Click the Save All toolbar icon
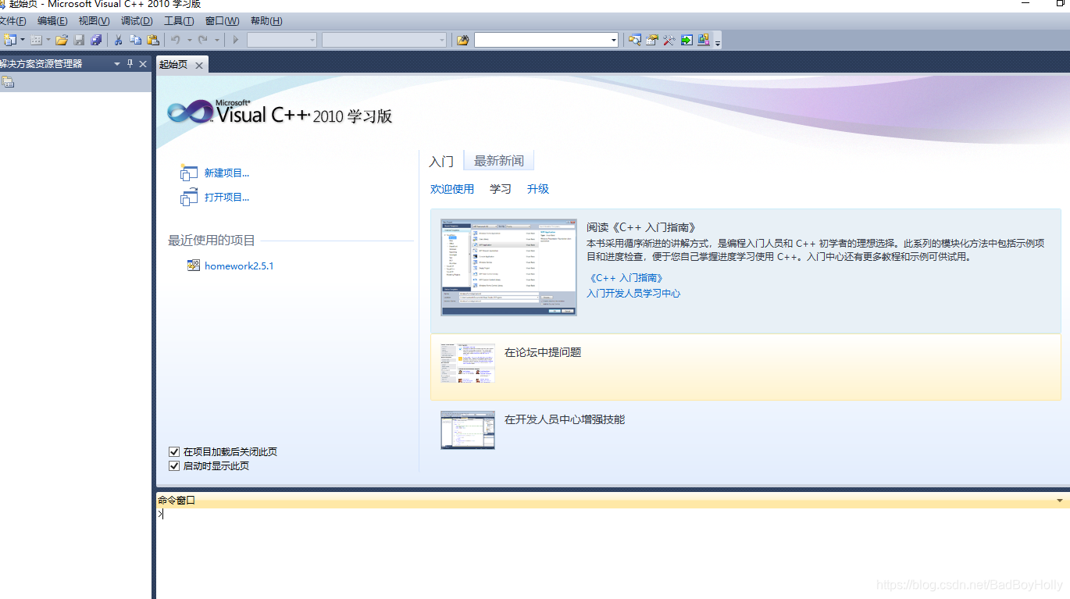The height and width of the screenshot is (599, 1070). coord(96,40)
